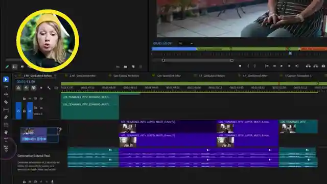
Task: Toggle the blue V1 source patch button
Action: click(18, 111)
